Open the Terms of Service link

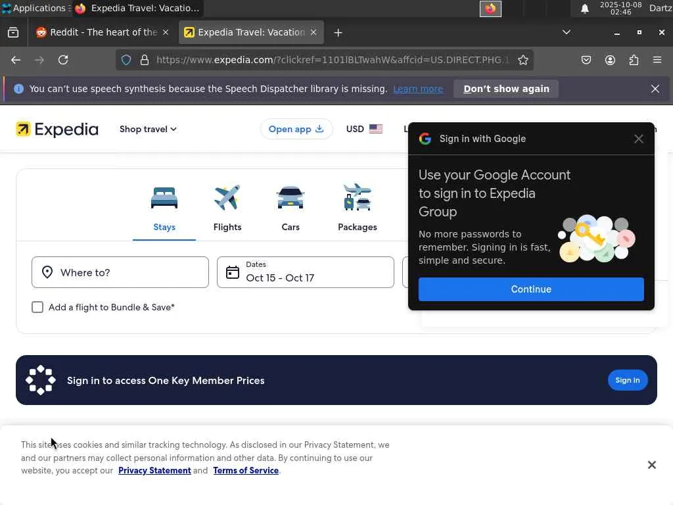pos(246,471)
